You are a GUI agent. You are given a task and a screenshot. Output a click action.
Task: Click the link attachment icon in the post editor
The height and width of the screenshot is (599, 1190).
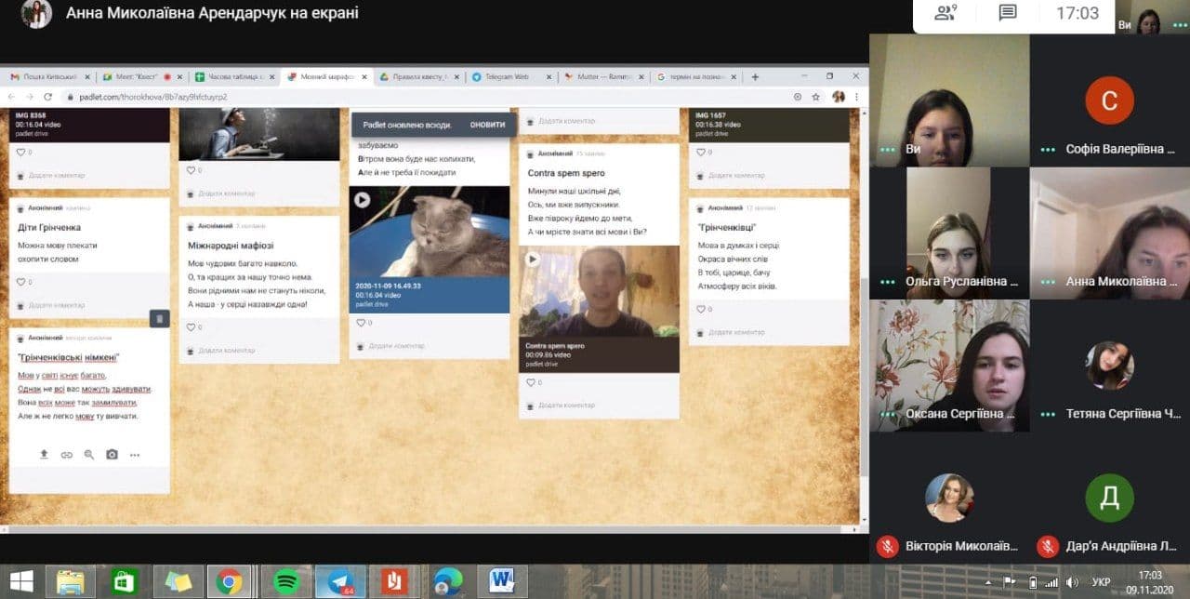click(x=67, y=455)
